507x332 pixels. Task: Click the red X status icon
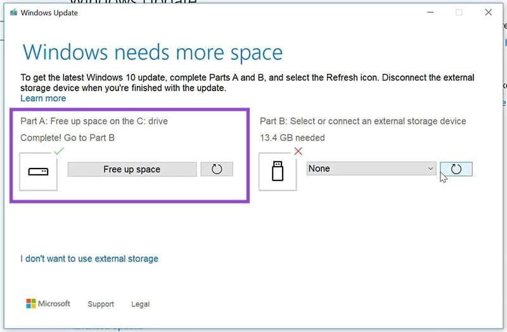[x=298, y=151]
